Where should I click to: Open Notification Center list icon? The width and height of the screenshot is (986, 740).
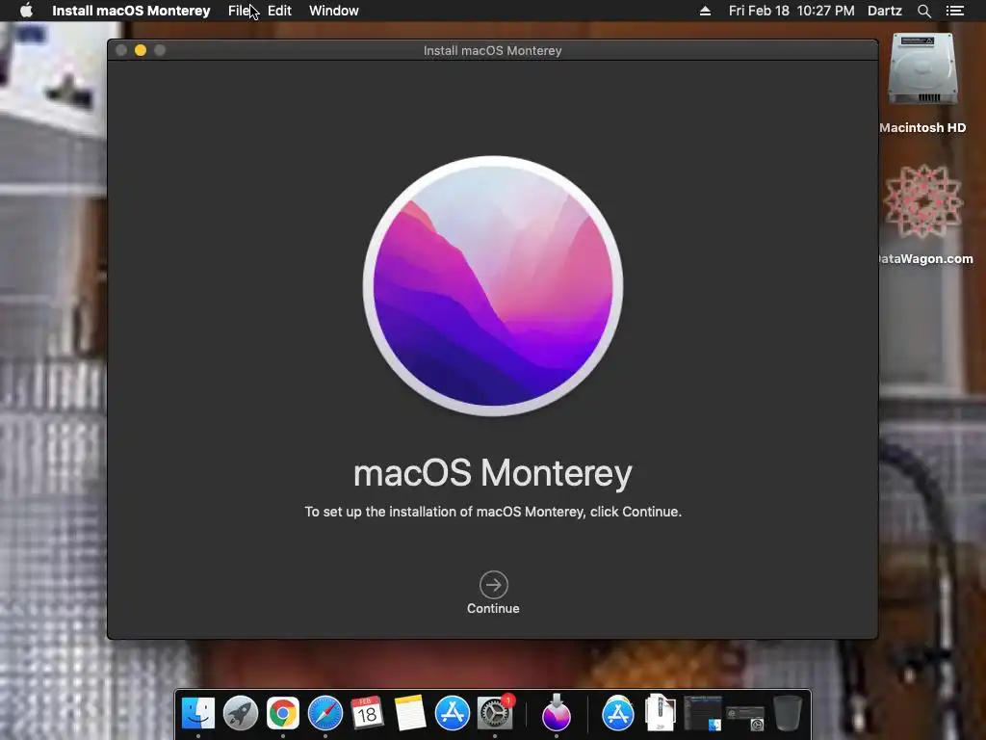click(x=955, y=11)
